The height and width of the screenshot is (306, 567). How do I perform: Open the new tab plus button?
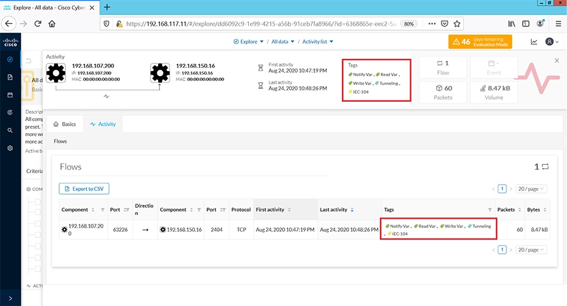(x=107, y=7)
